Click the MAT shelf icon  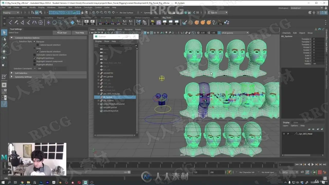click(x=100, y=22)
